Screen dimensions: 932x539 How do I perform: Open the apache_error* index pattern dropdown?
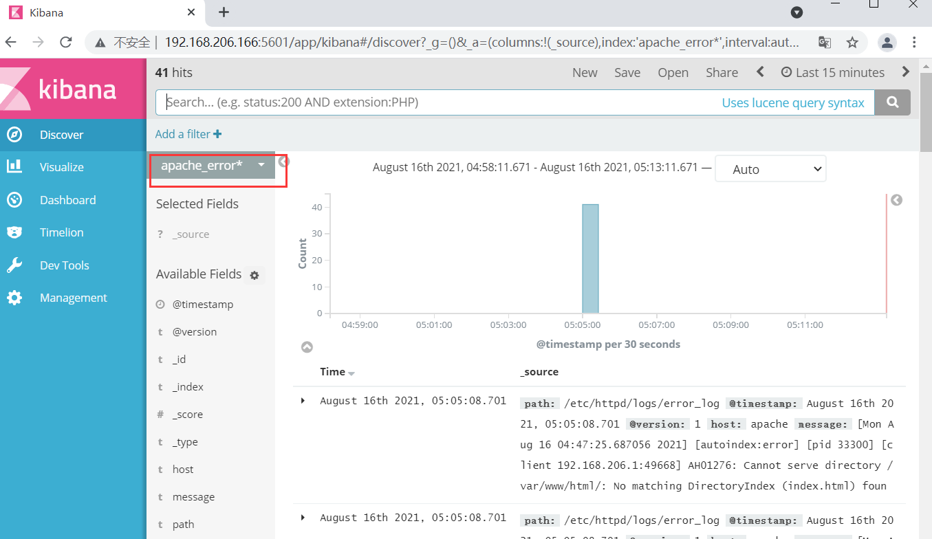tap(213, 165)
